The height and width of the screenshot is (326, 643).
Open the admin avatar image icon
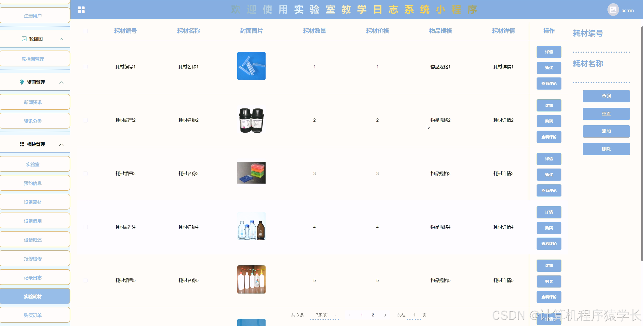[x=613, y=10]
